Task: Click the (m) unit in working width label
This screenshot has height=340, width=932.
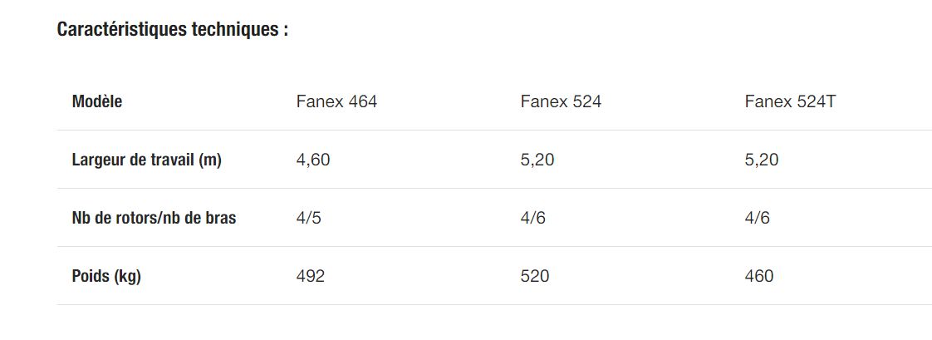Action: click(x=210, y=160)
